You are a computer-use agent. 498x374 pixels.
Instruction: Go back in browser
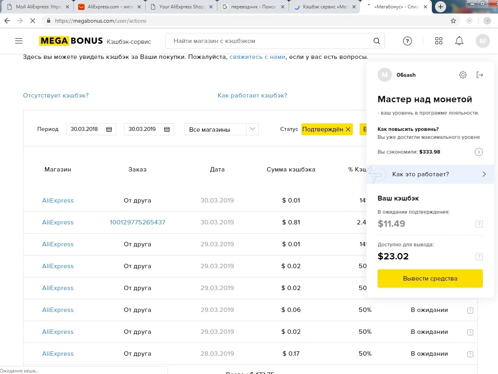(x=7, y=21)
